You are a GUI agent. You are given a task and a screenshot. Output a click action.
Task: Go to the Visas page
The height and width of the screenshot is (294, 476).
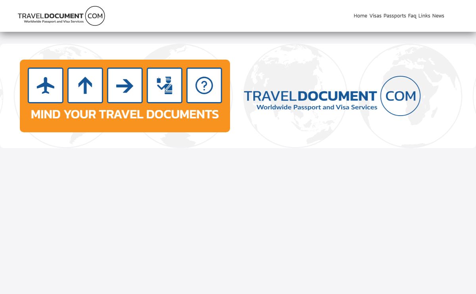pyautogui.click(x=375, y=16)
